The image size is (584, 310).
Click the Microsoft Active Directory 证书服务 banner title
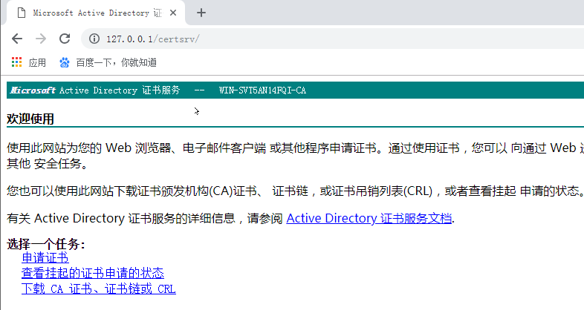coord(95,90)
